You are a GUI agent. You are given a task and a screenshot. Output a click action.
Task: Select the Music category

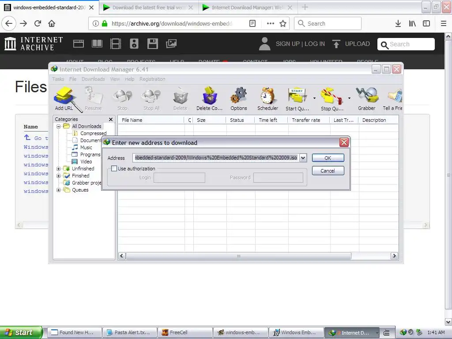coord(86,147)
